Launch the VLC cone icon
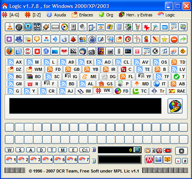Image resolution: width=192 pixels, height=179 pixels. (x=10, y=27)
